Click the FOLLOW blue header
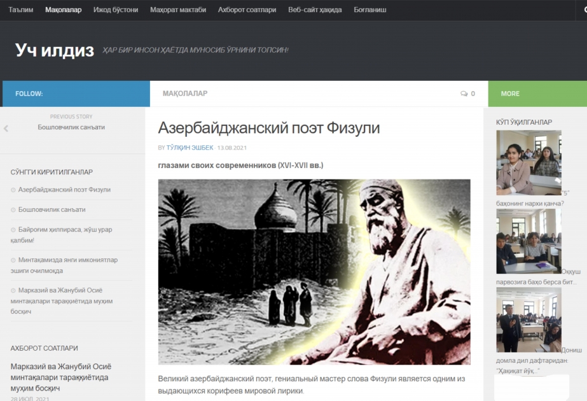This screenshot has height=401, width=587. [76, 94]
